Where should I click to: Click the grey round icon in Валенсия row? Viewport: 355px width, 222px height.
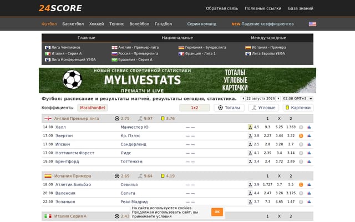(x=301, y=194)
